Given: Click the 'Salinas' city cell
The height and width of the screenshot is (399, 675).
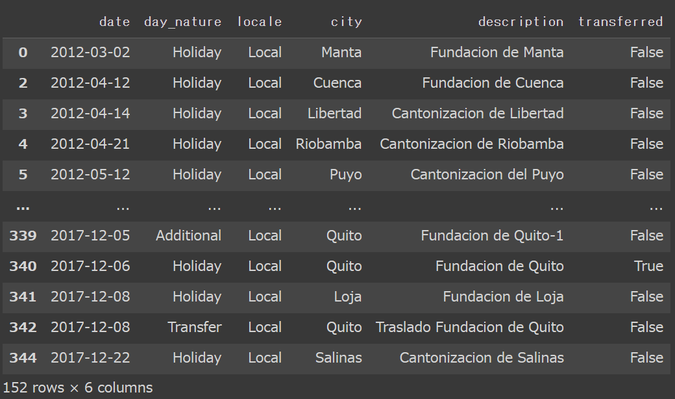Looking at the screenshot, I should click(338, 357).
